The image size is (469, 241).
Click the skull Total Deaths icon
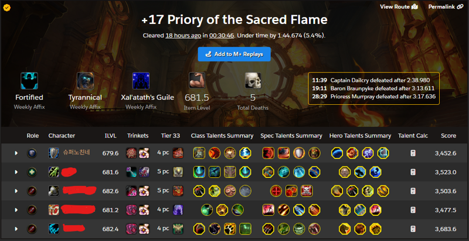(253, 81)
